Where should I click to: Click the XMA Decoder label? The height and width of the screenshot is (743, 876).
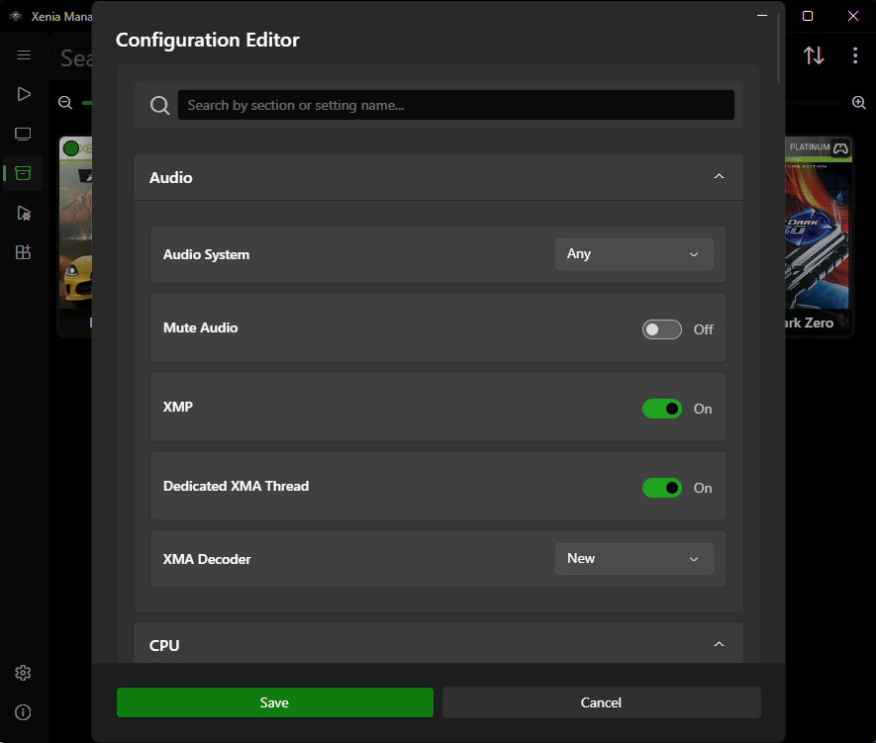[207, 559]
